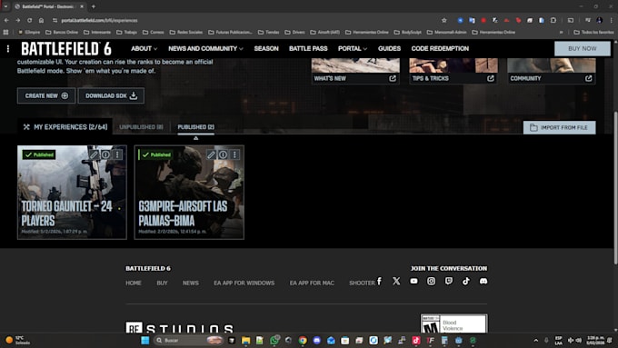The image size is (618, 348).
Task: Click the Import From File button
Action: click(559, 128)
